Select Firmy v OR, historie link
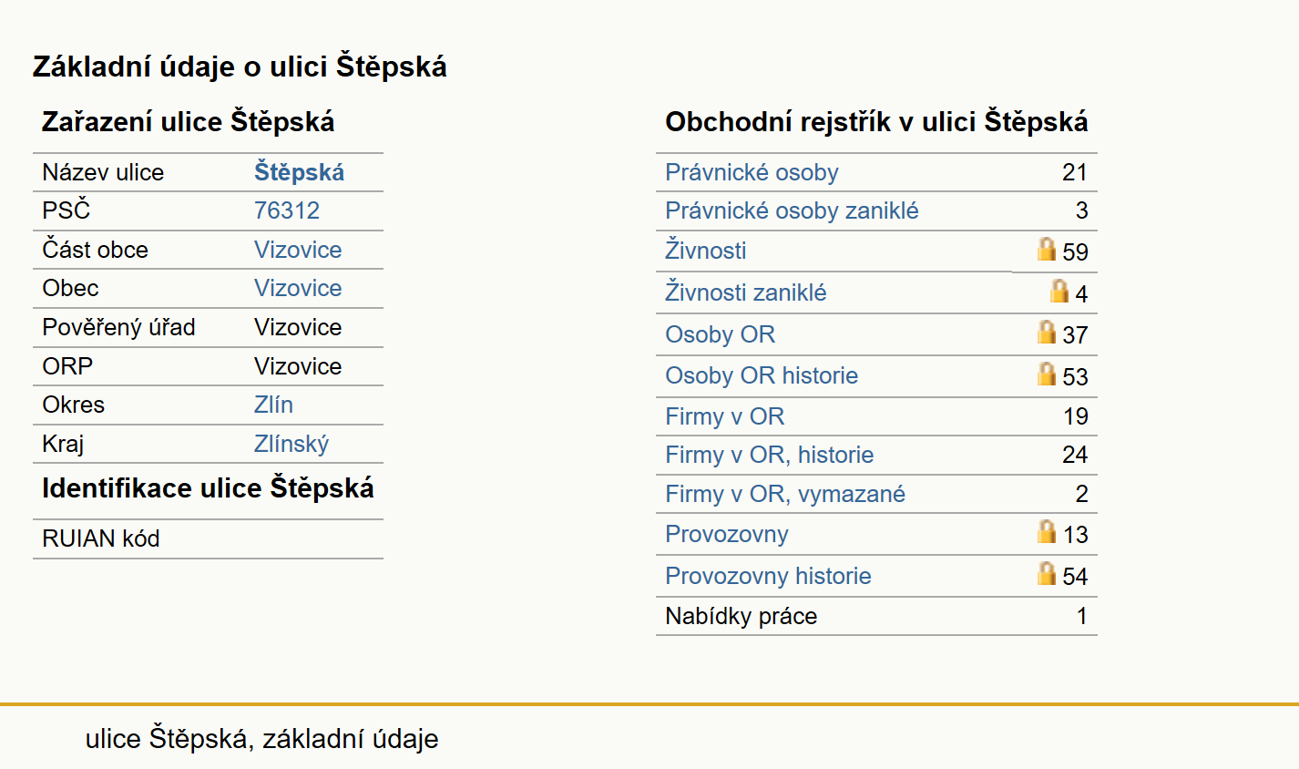Viewport: 1299px width, 769px height. pyautogui.click(x=770, y=455)
